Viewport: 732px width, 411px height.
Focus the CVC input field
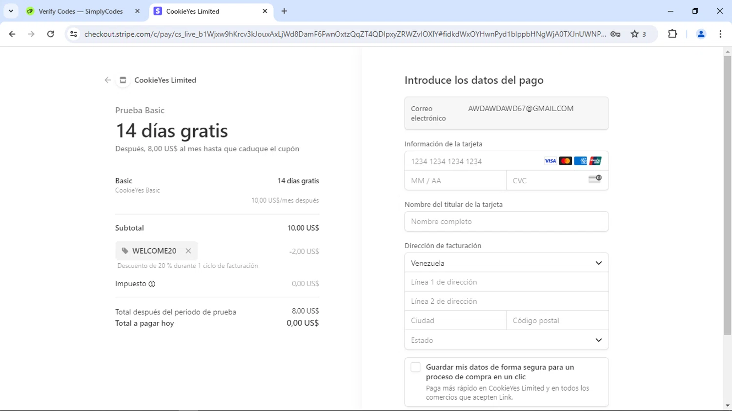point(557,180)
